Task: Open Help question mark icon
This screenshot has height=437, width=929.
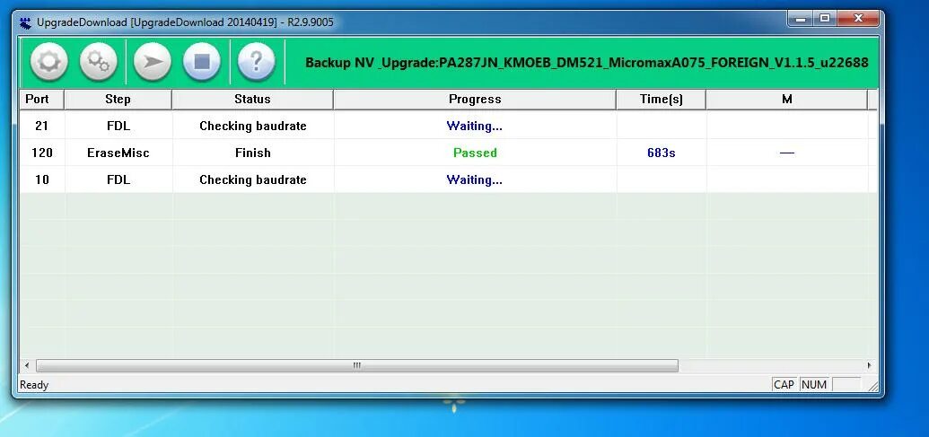Action: click(257, 62)
